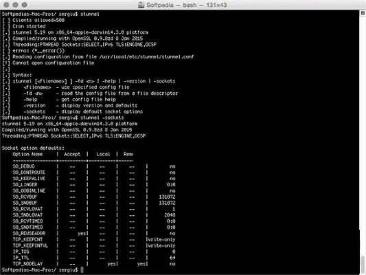
Task: Click the SO_OOBINLINE option name
Action: [x=29, y=190]
